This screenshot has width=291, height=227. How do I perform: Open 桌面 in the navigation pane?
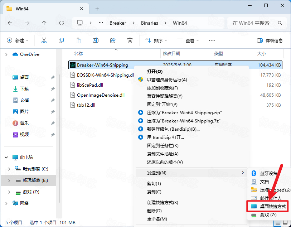tap(24, 77)
